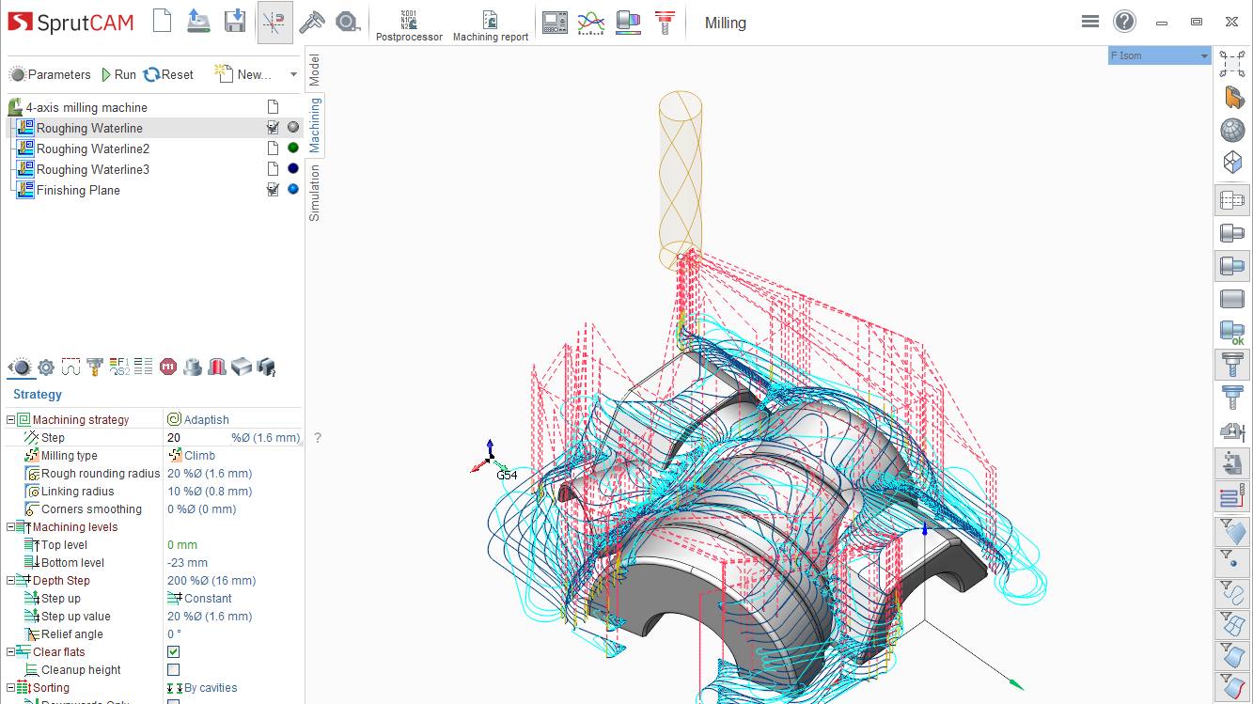
Task: Click the Run button
Action: [117, 73]
